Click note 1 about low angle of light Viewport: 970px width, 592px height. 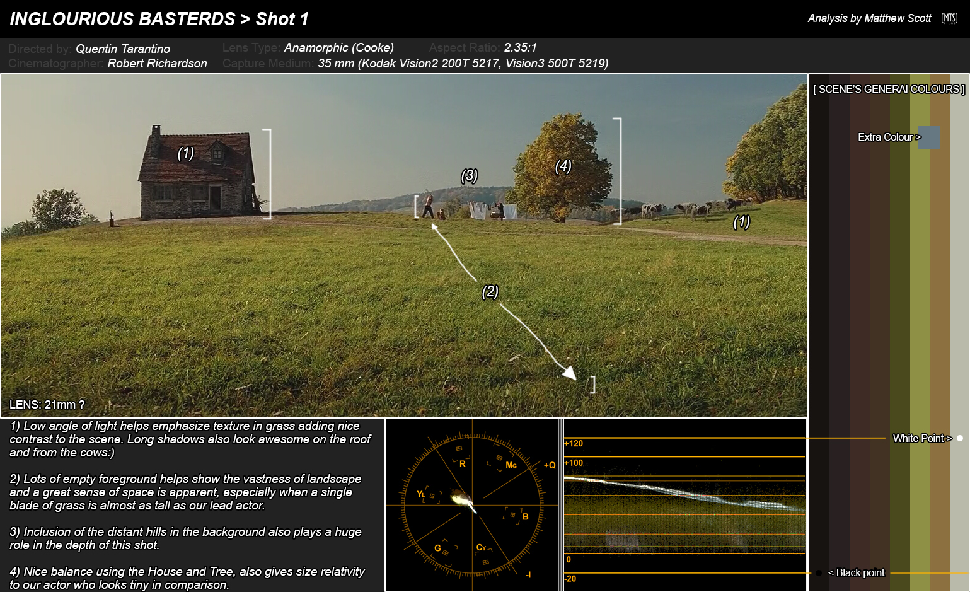190,439
